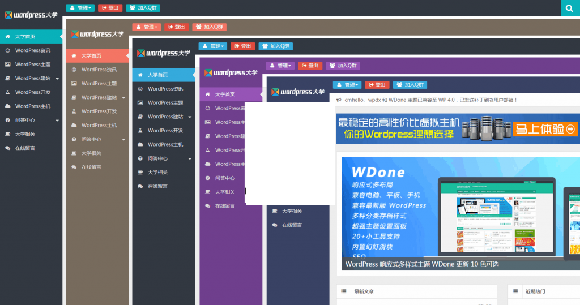
Task: Open coral 管理 dropdown in brown theme
Action: coord(147,27)
